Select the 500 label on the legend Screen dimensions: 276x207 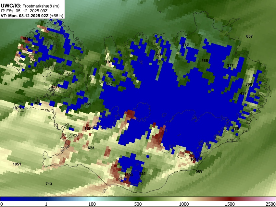click(x=138, y=204)
